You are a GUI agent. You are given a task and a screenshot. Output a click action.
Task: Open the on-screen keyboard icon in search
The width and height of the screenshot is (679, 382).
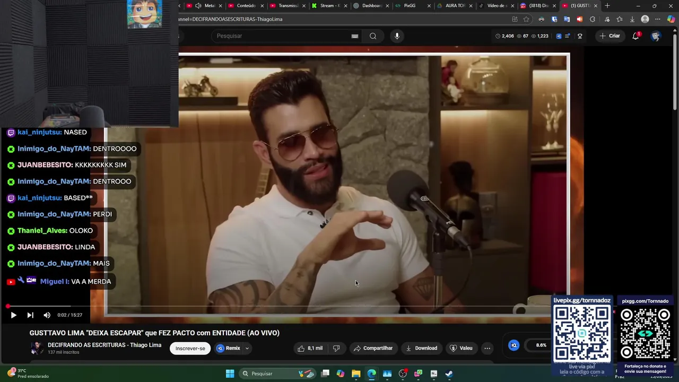[x=355, y=36]
